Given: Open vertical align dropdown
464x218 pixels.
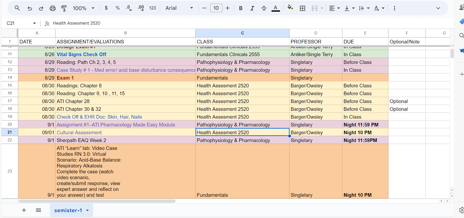Looking at the screenshot, I should click(x=349, y=8).
